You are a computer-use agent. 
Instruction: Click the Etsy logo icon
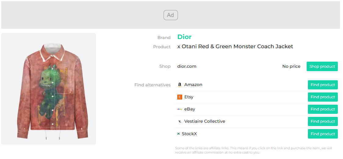click(180, 97)
